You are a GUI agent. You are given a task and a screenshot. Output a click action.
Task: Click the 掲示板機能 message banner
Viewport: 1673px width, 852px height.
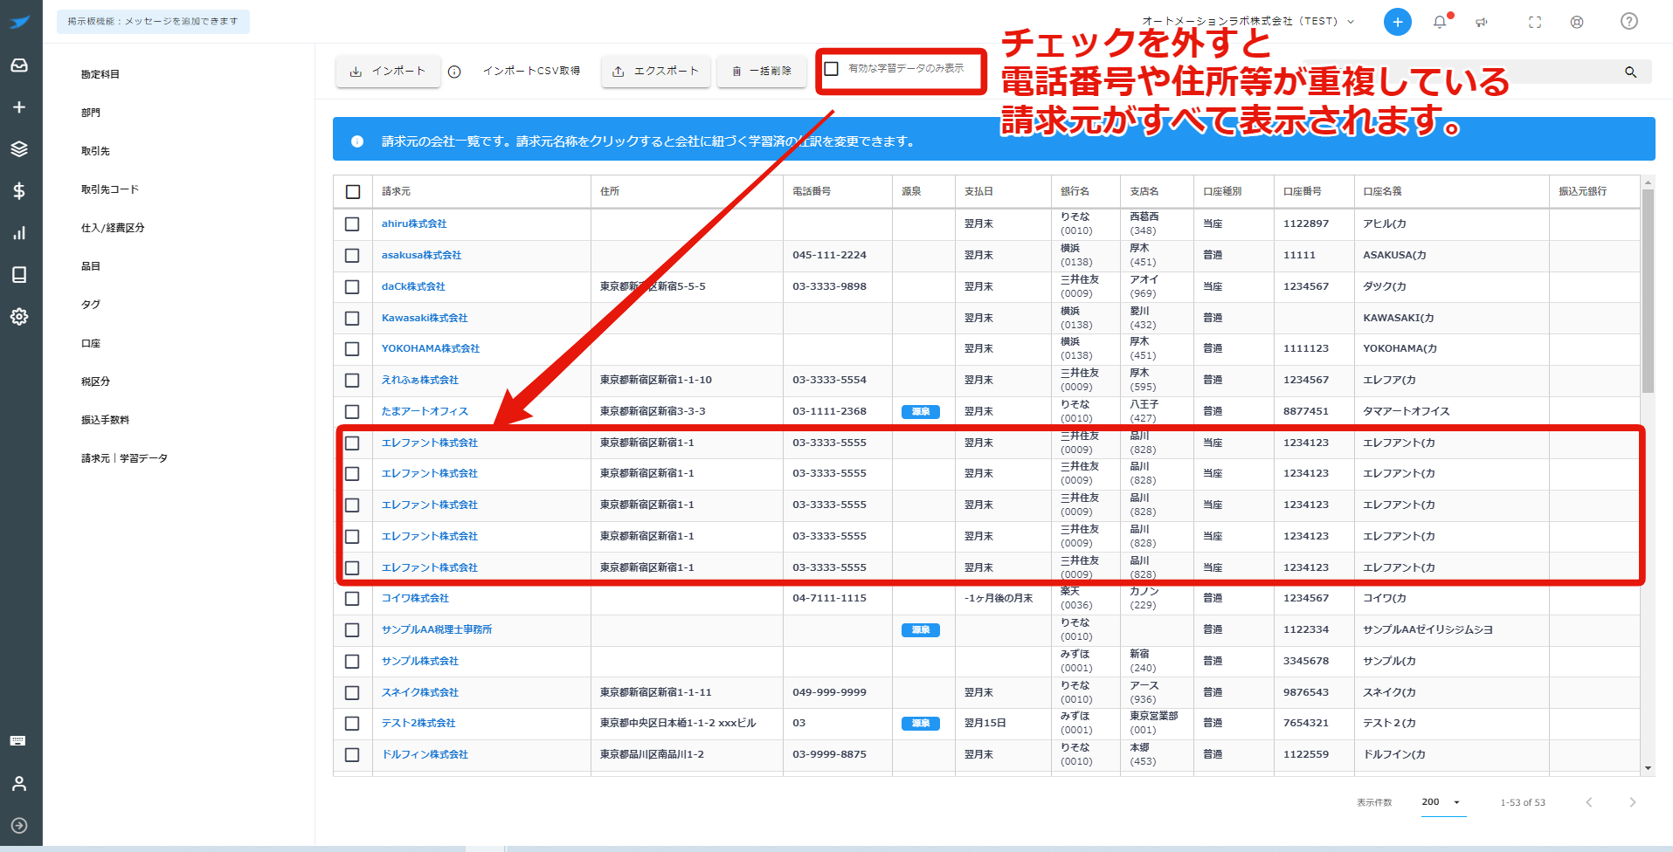coord(153,22)
